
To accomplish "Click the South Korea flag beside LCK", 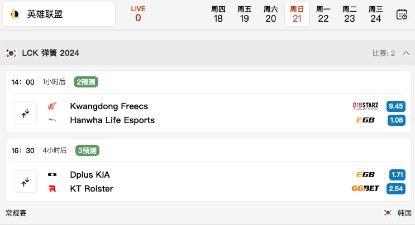I will pyautogui.click(x=11, y=53).
